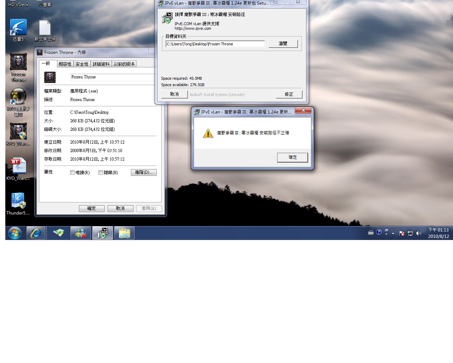Click the file type value 應用程式 (.exe)

tap(84, 91)
